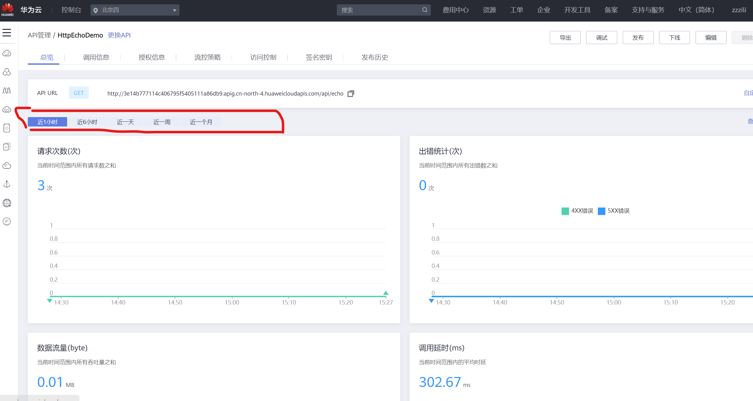Open 工单 in the top bar

click(516, 10)
